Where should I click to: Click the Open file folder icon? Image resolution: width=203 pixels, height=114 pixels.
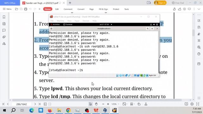16,9
